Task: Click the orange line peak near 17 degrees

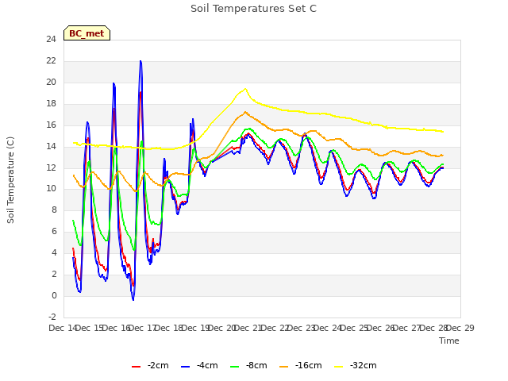Action: click(x=245, y=112)
